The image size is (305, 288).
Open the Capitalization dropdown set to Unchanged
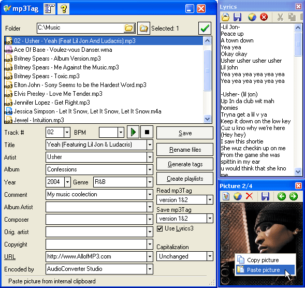(210, 256)
